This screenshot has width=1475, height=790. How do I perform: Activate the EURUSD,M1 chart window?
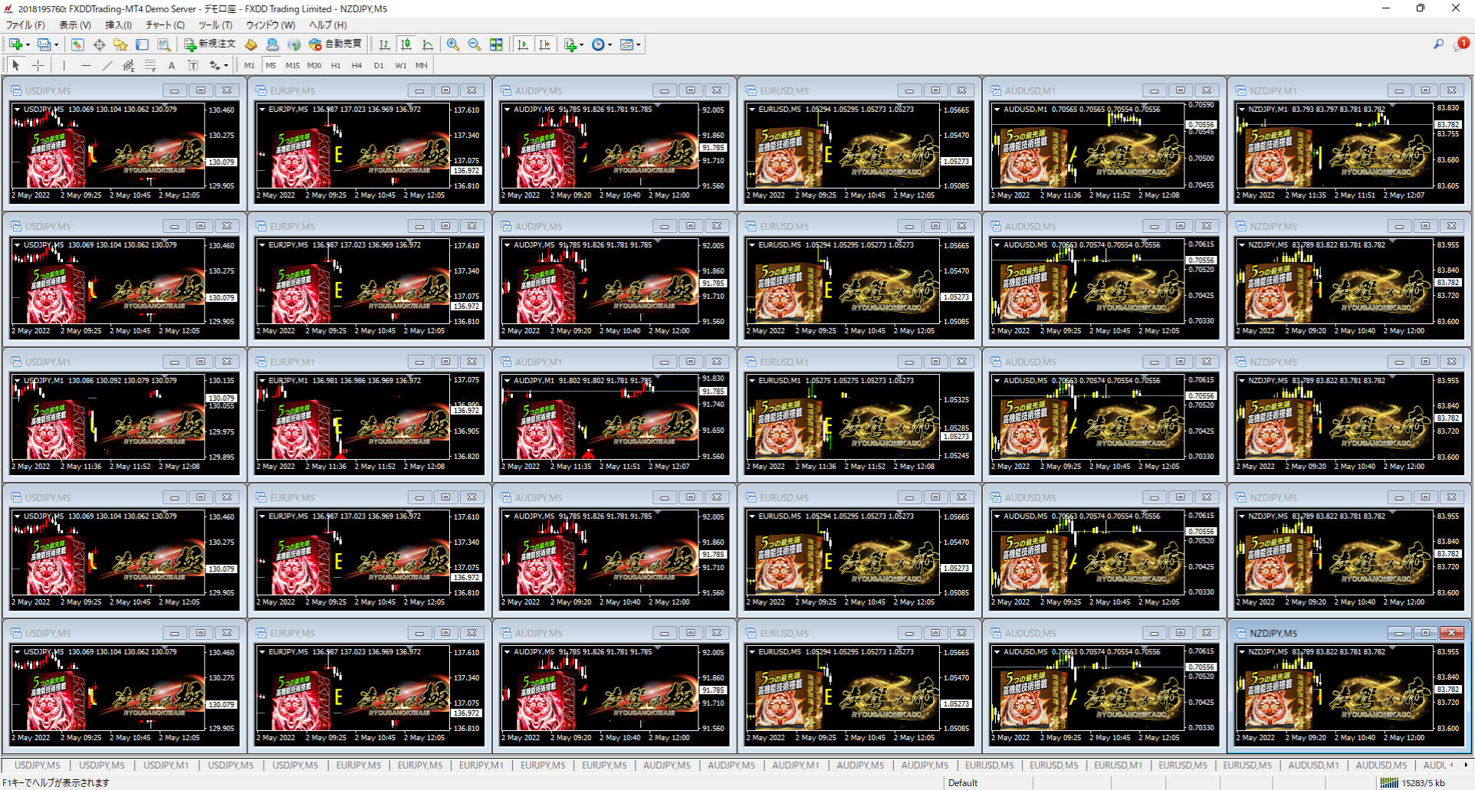(784, 362)
